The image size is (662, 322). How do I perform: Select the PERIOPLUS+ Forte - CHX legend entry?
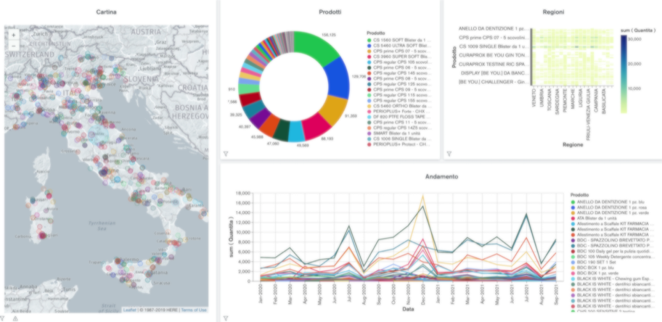[x=399, y=111]
